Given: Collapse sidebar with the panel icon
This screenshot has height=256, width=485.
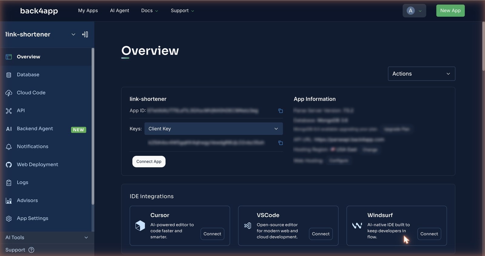Looking at the screenshot, I should pos(85,34).
